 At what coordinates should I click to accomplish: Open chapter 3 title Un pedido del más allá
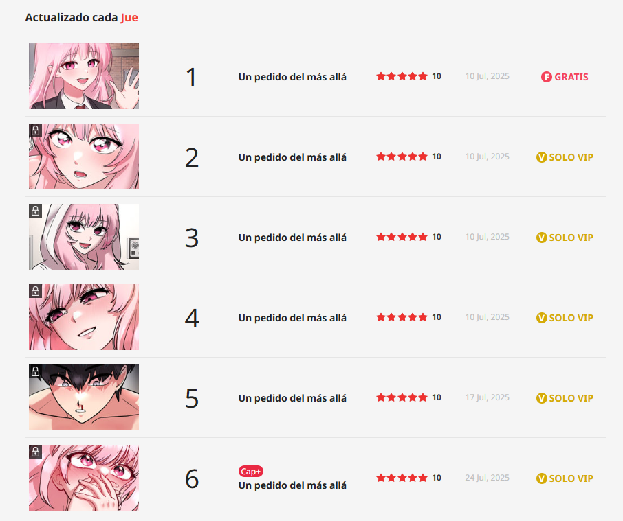point(292,238)
